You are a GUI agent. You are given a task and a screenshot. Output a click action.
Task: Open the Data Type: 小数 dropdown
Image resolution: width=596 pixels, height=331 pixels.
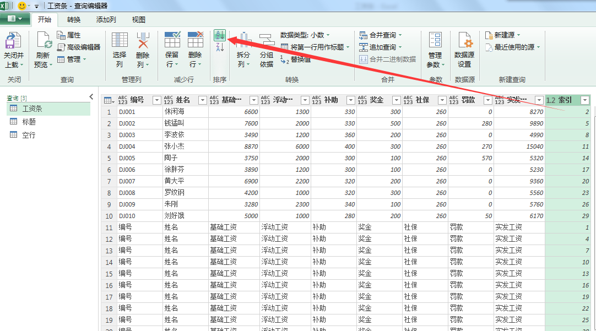(305, 35)
